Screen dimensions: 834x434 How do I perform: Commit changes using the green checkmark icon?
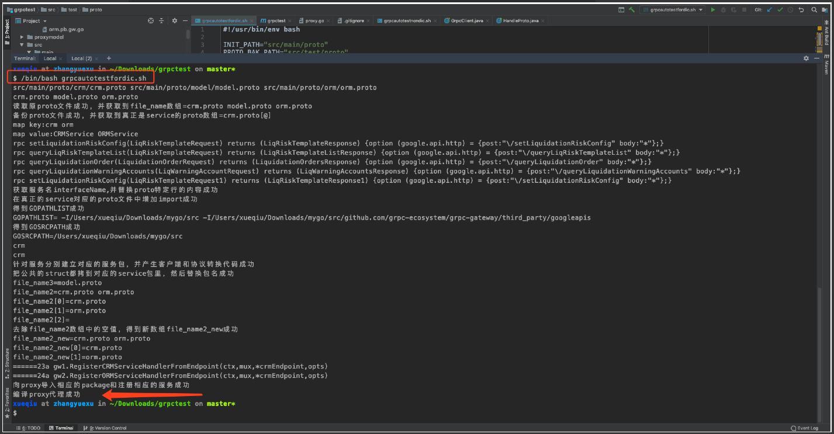tap(780, 9)
